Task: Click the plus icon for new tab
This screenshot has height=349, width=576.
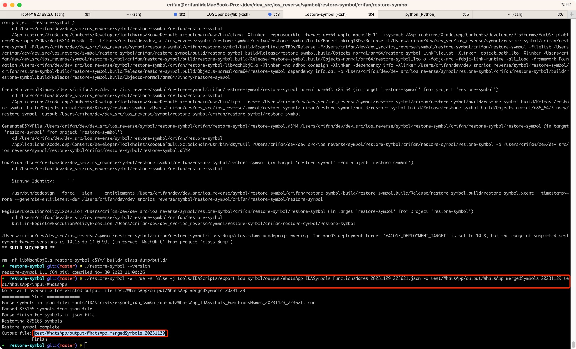Action: [571, 14]
